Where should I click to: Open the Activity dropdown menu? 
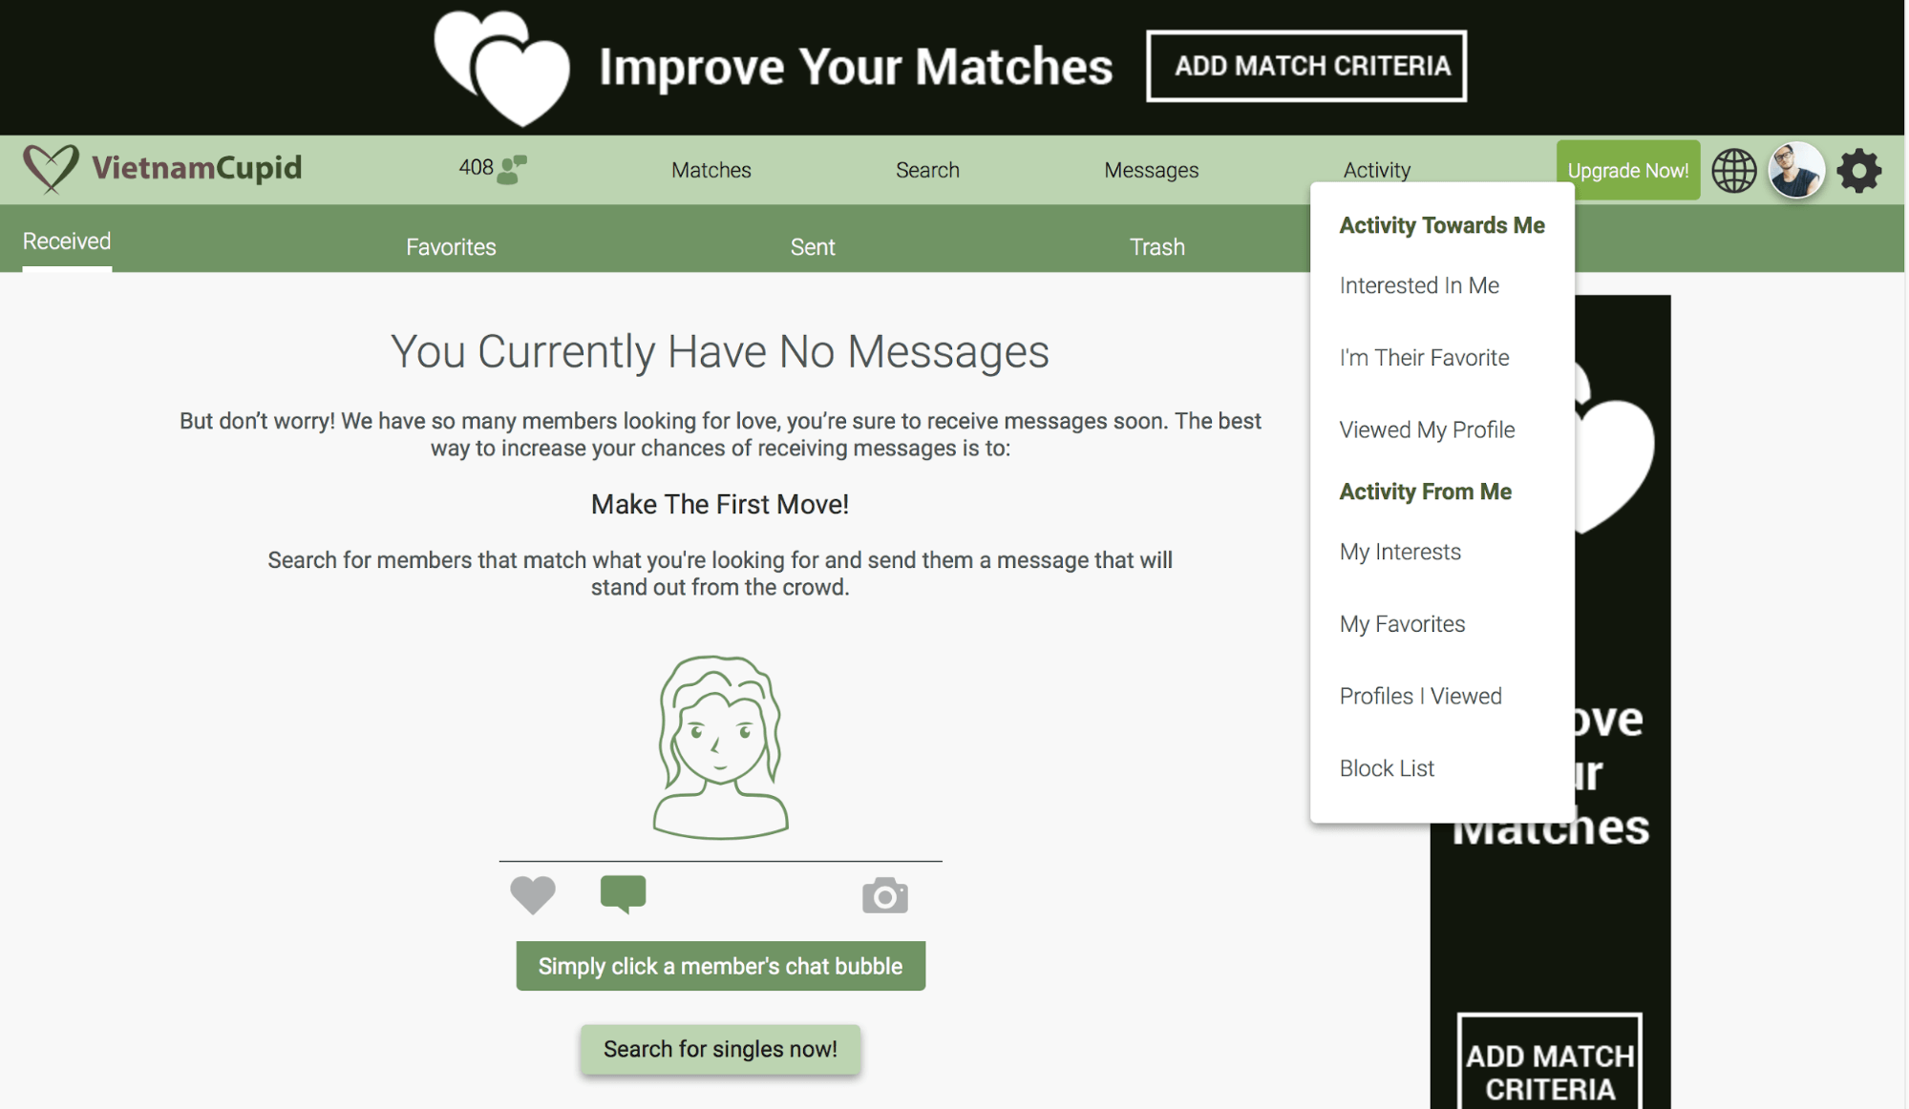pyautogui.click(x=1376, y=169)
